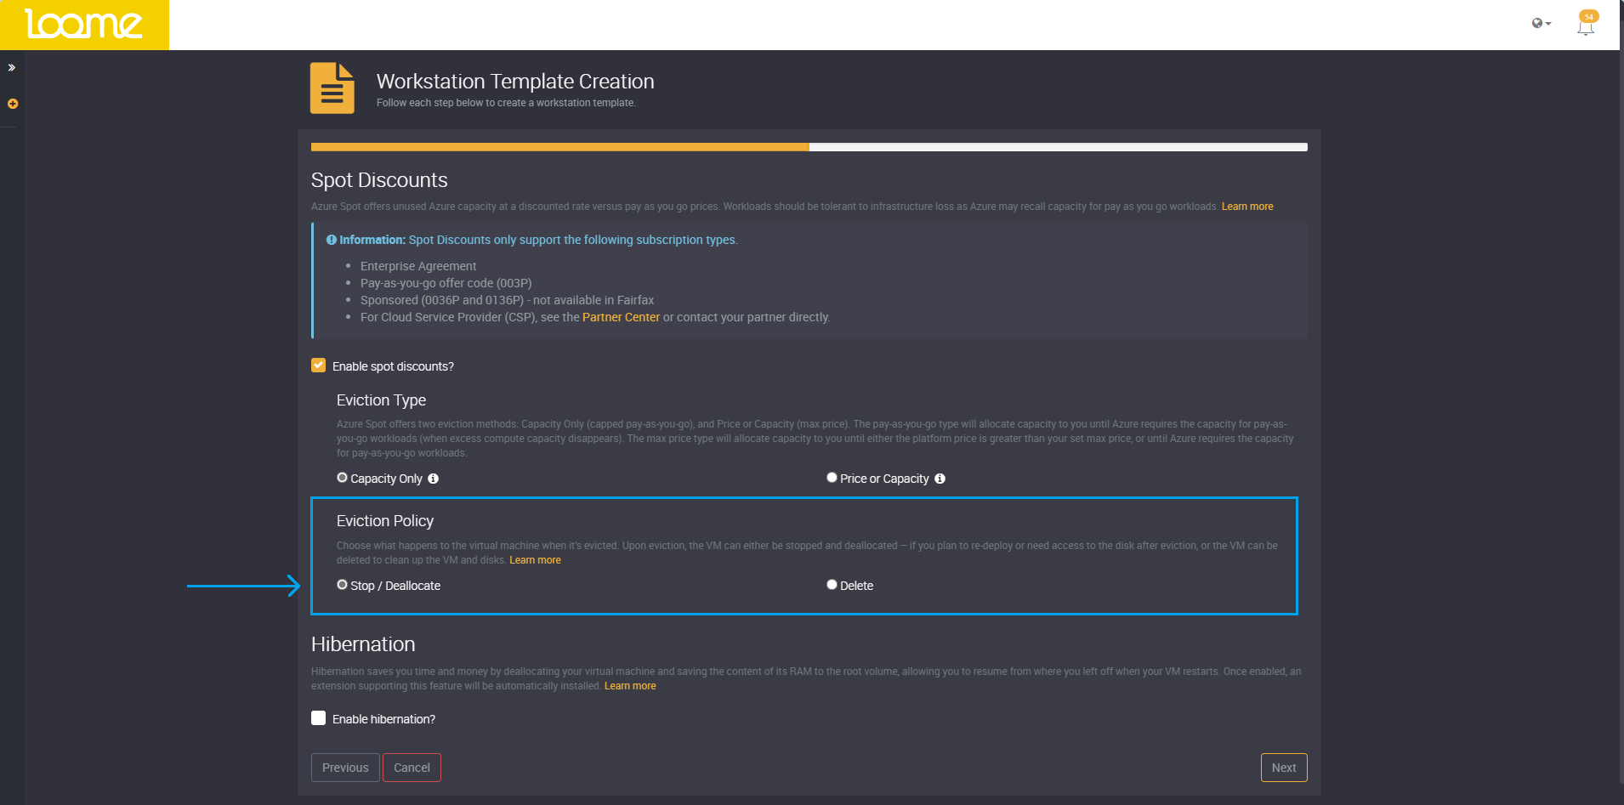1624x805 pixels.
Task: Select the Delete eviction policy radio
Action: pos(832,585)
